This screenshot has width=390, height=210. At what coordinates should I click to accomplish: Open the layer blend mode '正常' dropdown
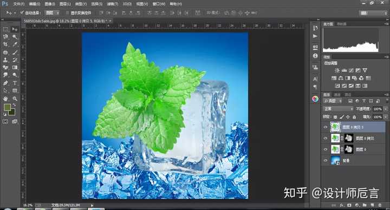coord(339,109)
